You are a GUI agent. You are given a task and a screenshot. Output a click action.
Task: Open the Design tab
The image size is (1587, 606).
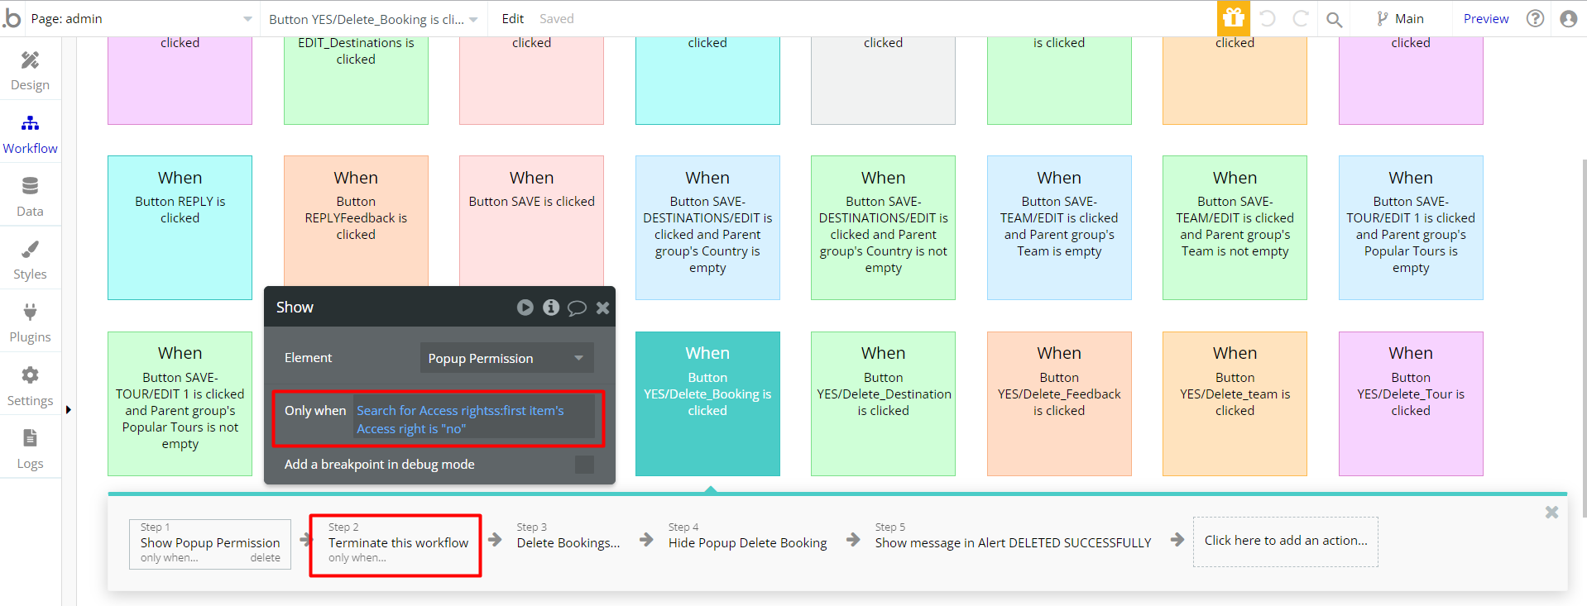tap(30, 70)
